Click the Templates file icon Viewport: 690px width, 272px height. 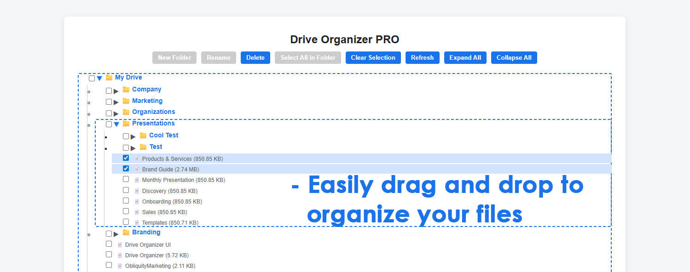pos(137,223)
